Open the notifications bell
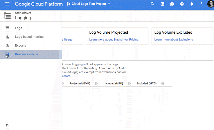This screenshot has width=214, height=130. [x=192, y=4]
